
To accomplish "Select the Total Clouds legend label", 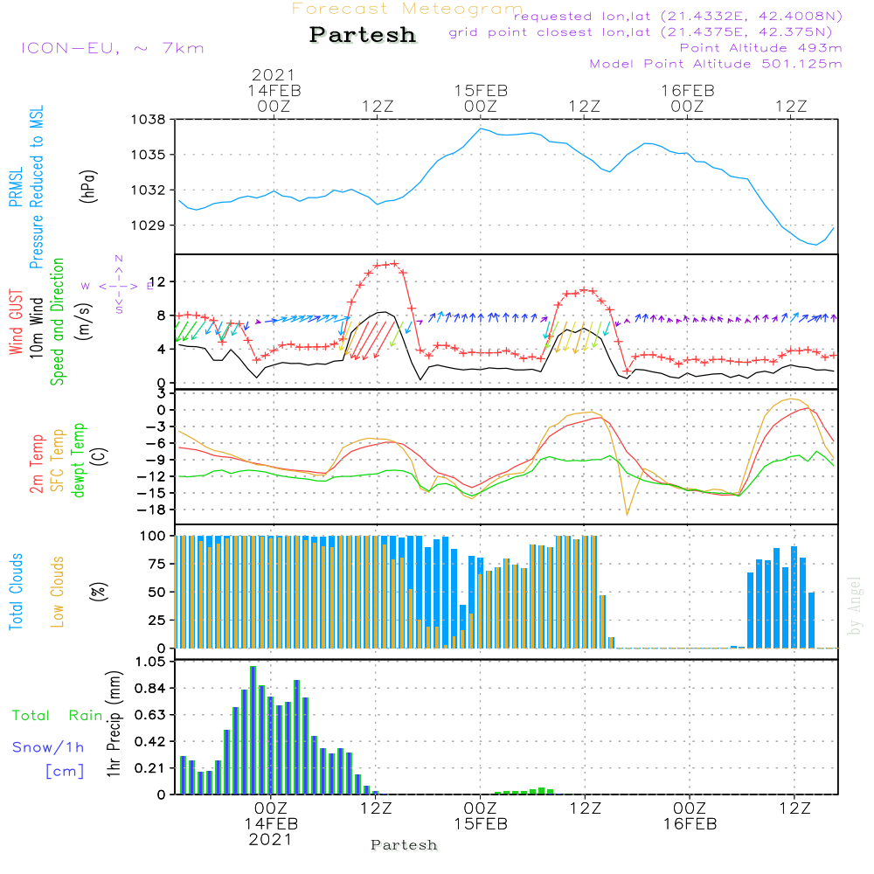I will coord(16,592).
